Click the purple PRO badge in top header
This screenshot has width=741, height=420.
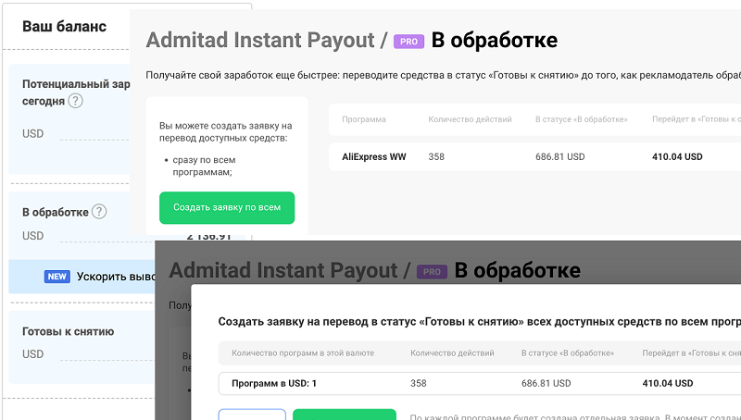(408, 42)
